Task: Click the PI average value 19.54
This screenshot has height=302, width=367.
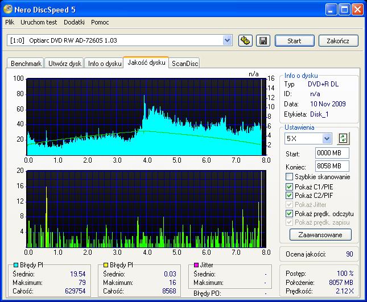Action: 78,274
